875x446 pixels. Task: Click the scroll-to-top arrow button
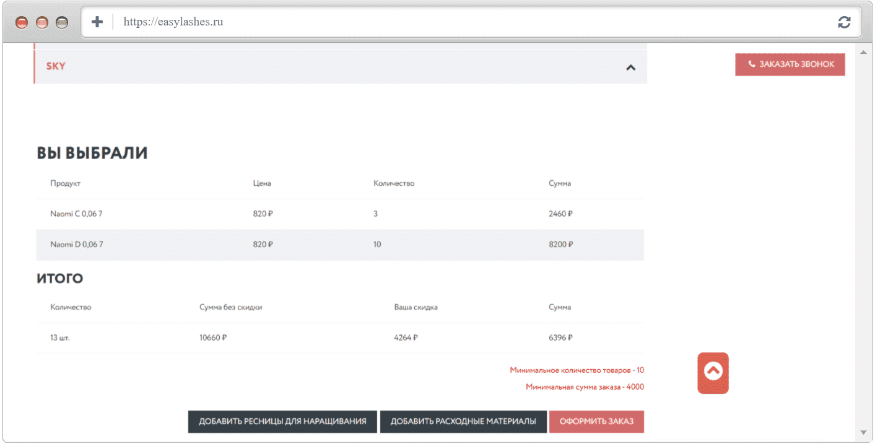[x=713, y=373]
